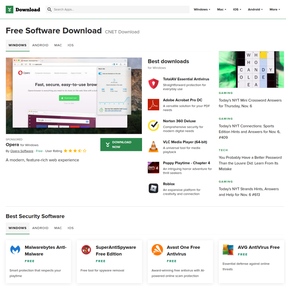The width and height of the screenshot is (286, 286).
Task: Open the VLC Media Player cone icon
Action: pos(153,146)
